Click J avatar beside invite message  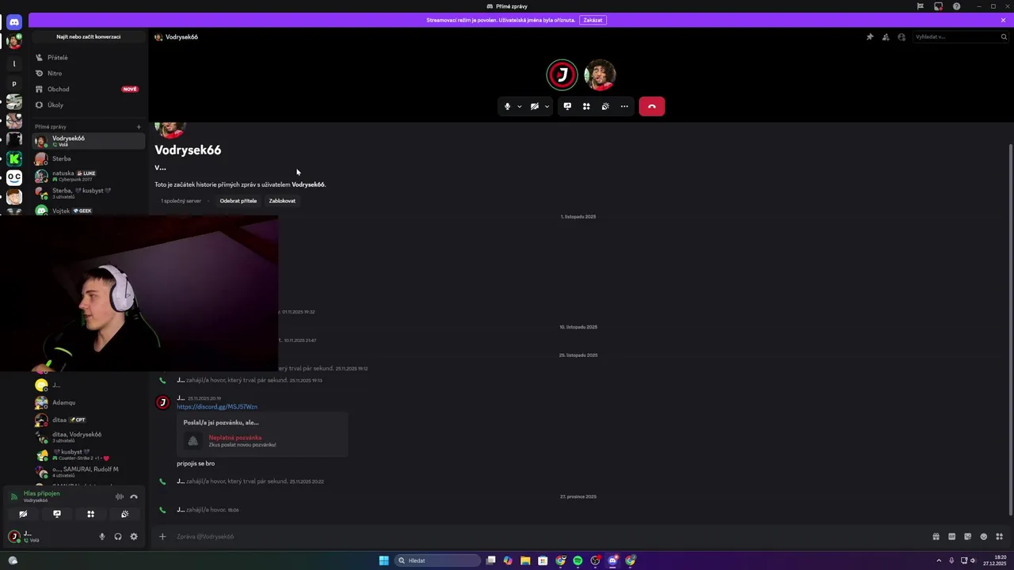(162, 402)
